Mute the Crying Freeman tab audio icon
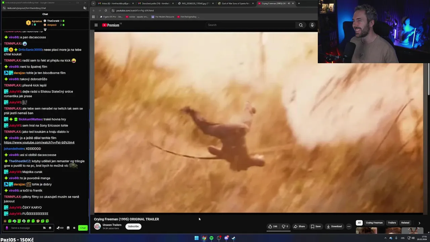 pos(289,3)
